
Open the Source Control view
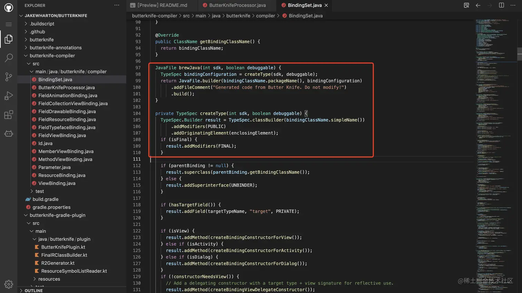pos(9,77)
